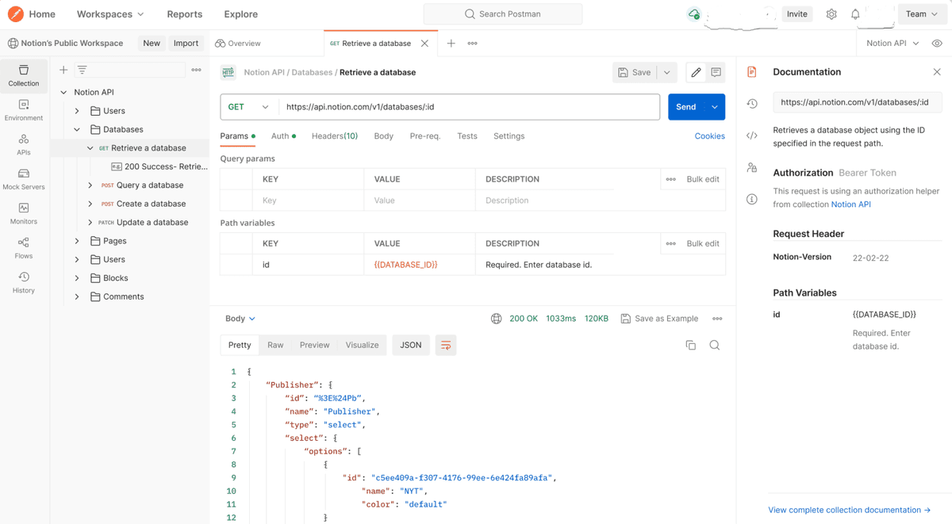Toggle the environment quick-look eye icon
This screenshot has width=952, height=524.
click(937, 44)
